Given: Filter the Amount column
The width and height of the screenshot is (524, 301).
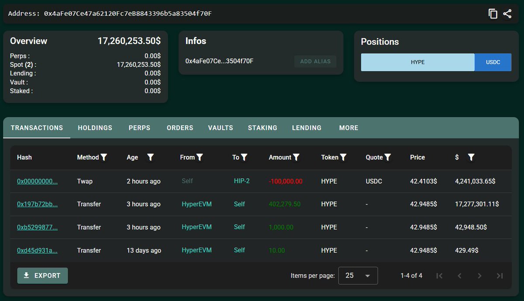Looking at the screenshot, I should coord(296,157).
